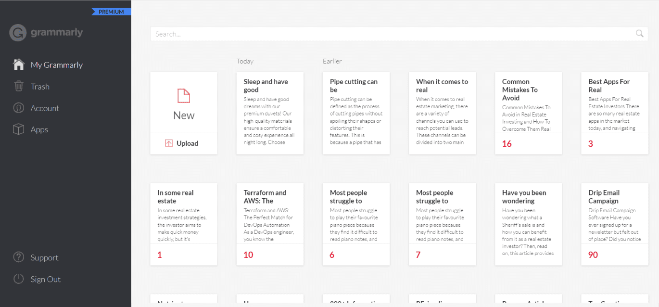Click the home icon beside My Grammarly
The height and width of the screenshot is (307, 659).
point(18,64)
